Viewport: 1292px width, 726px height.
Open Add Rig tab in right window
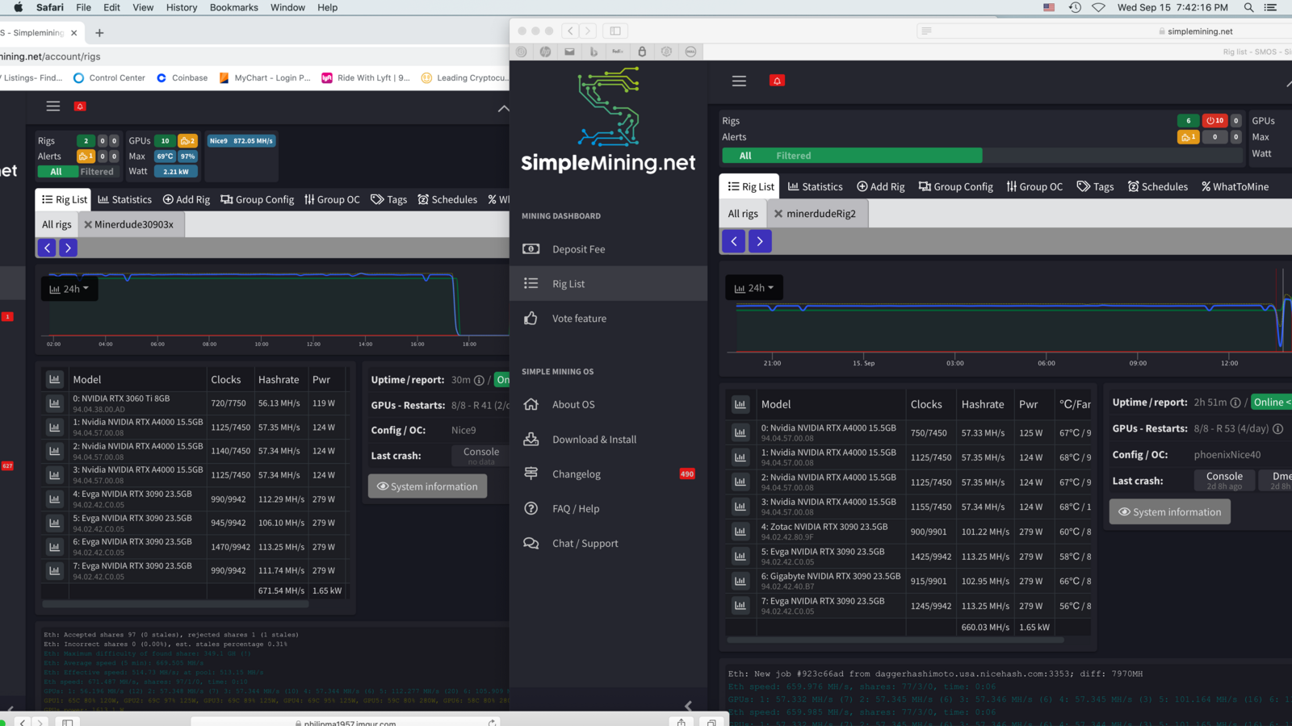pos(880,186)
